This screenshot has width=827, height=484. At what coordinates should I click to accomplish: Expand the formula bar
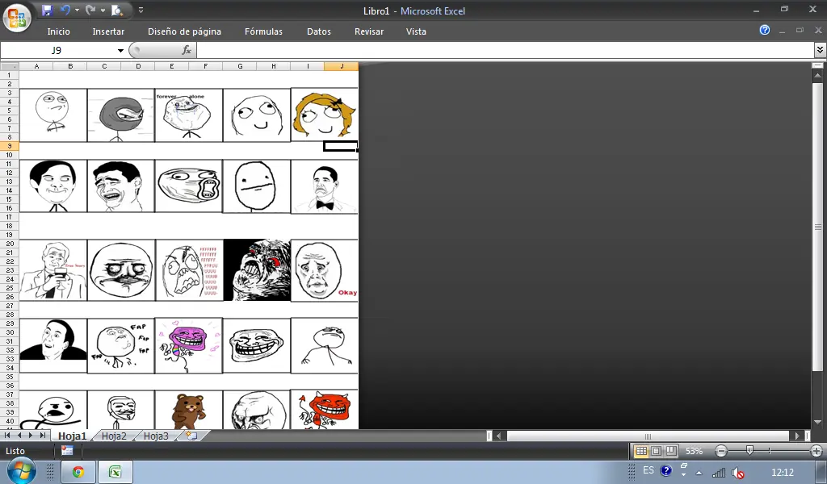(821, 50)
